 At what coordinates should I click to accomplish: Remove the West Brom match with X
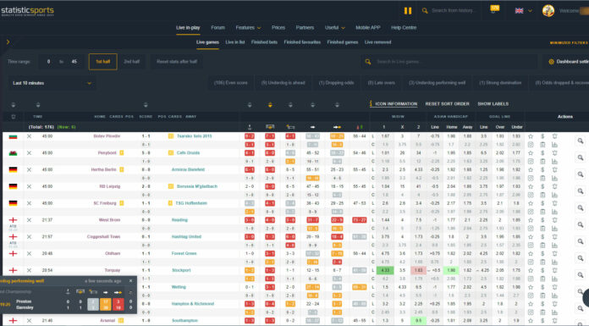coord(29,220)
